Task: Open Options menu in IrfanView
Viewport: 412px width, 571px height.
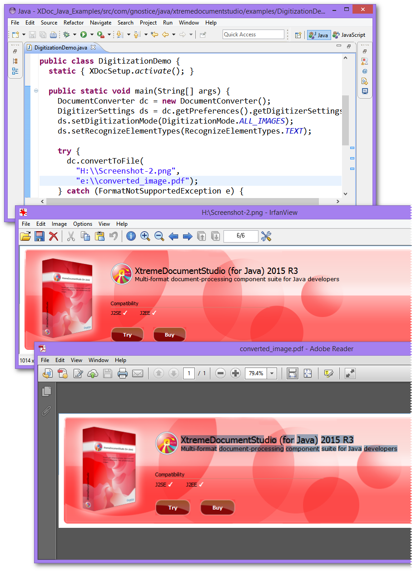Action: [x=83, y=224]
